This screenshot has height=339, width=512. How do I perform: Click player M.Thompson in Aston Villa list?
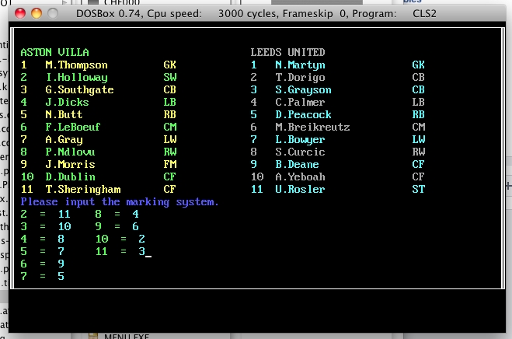pos(76,65)
